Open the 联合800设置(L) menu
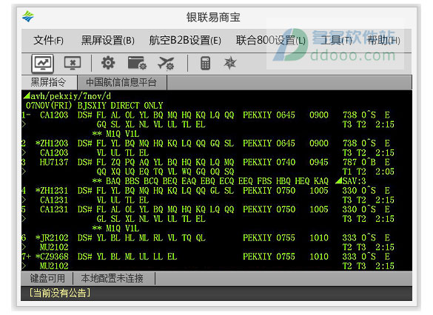This screenshot has width=433, height=315. point(271,41)
